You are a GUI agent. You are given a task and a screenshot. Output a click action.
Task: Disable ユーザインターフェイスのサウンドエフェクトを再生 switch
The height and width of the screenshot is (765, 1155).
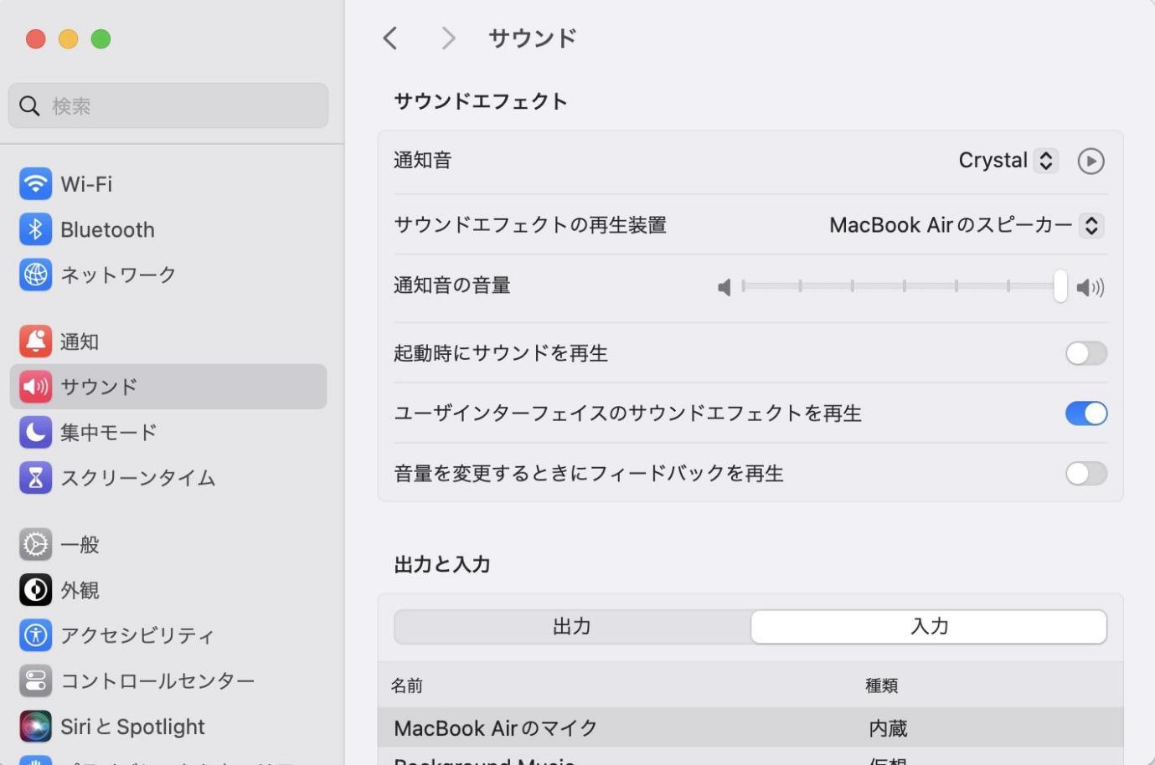coord(1086,413)
